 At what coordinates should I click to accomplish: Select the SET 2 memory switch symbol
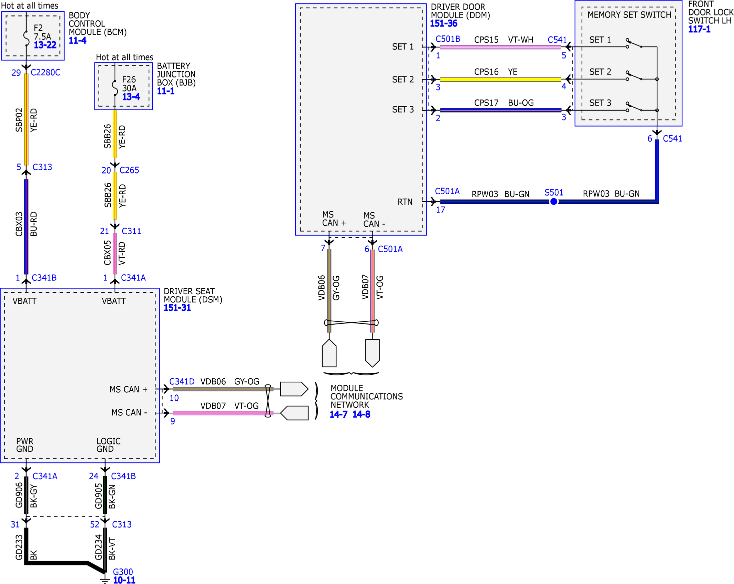coord(634,76)
